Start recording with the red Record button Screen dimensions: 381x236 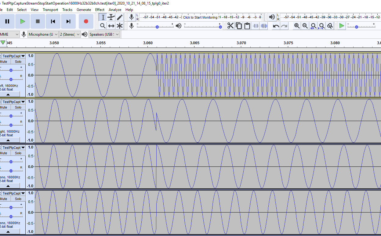[86, 21]
